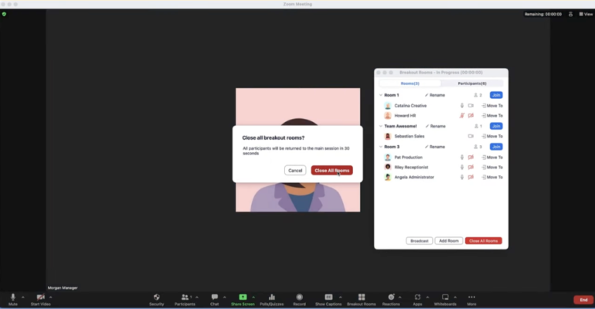This screenshot has height=309, width=595.
Task: Switch to the Participants(6) tab
Action: [471, 83]
